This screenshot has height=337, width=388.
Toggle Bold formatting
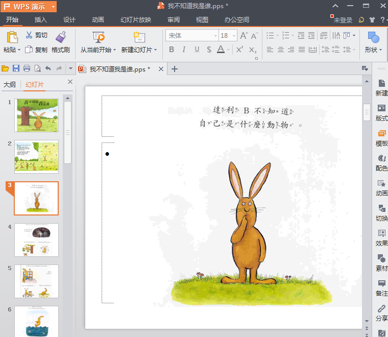click(172, 50)
